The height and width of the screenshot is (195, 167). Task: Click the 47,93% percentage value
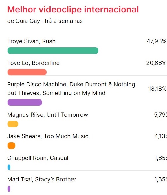157,41
